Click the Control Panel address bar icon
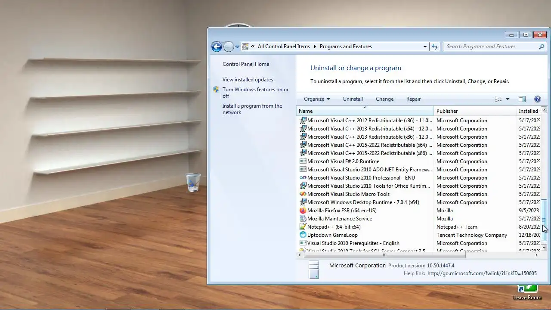Screen dimensions: 551x310 [x=245, y=46]
